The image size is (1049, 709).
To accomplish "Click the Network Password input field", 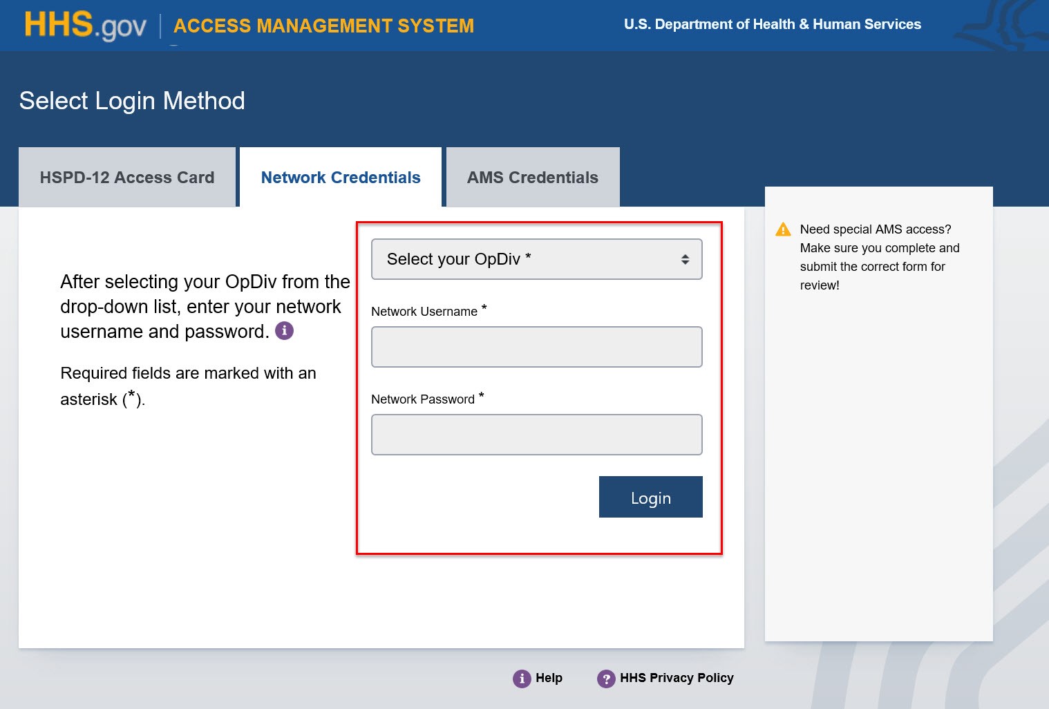I will tap(536, 435).
